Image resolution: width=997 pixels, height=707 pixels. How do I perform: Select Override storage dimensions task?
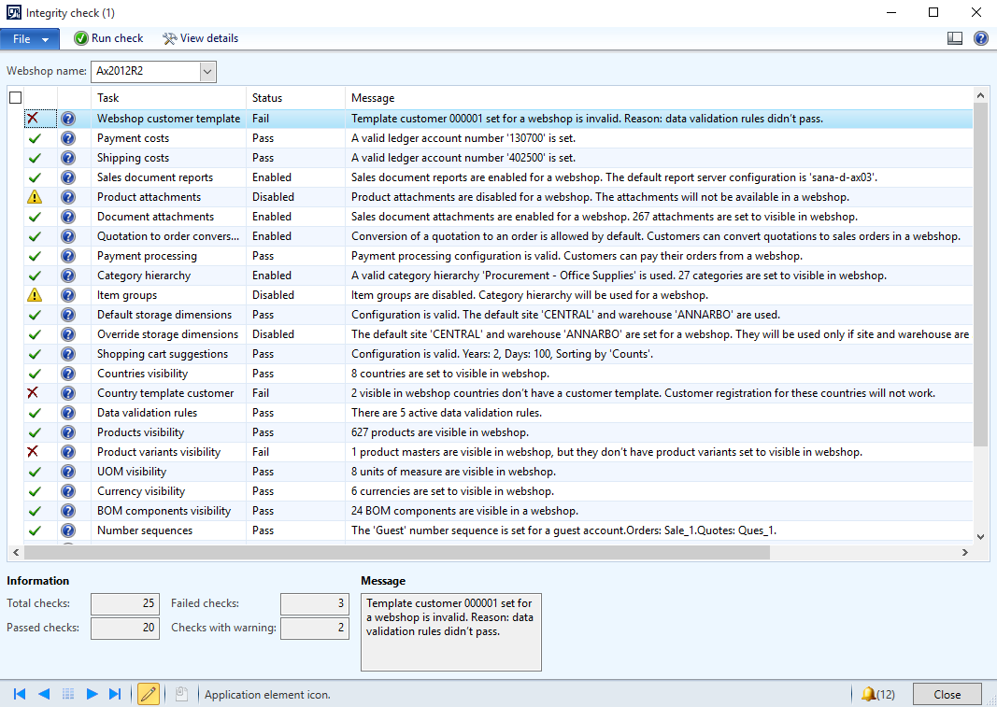168,333
